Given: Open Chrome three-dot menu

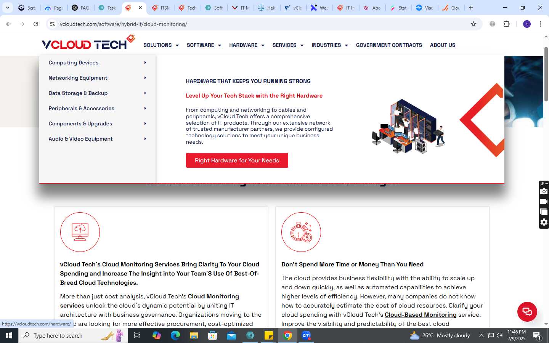Looking at the screenshot, I should [541, 24].
